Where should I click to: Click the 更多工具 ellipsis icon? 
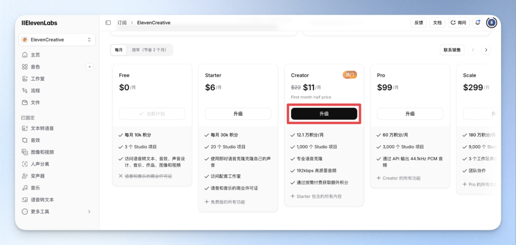pyautogui.click(x=25, y=212)
